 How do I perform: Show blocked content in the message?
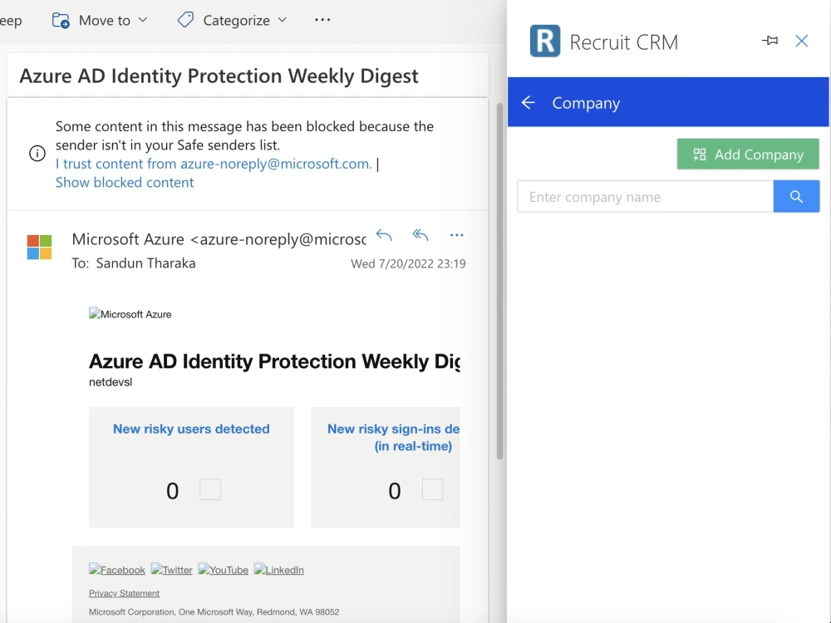click(x=125, y=182)
